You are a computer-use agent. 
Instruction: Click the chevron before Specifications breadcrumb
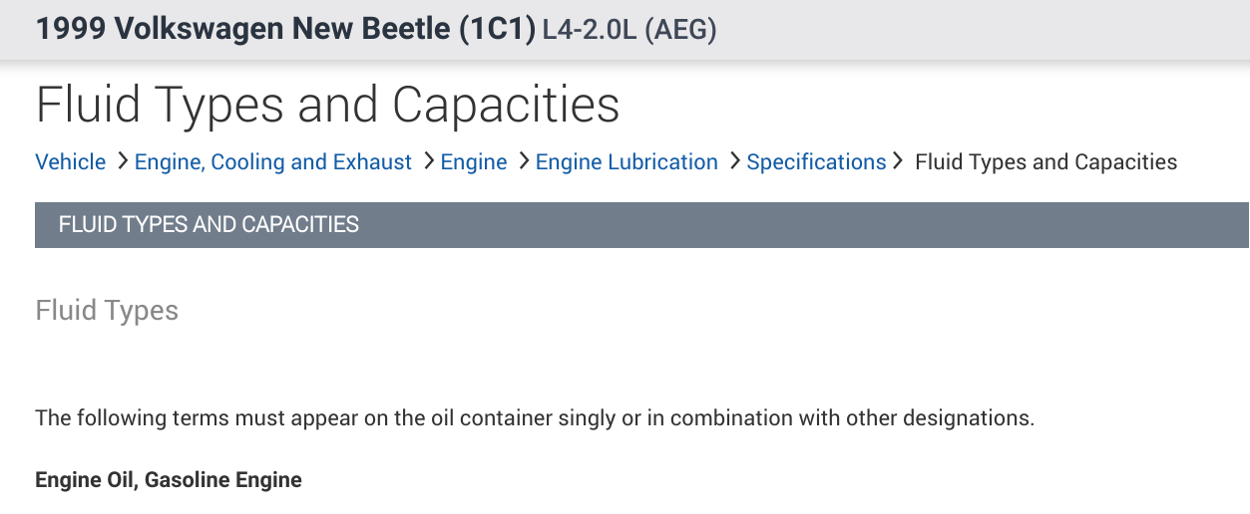click(x=735, y=160)
